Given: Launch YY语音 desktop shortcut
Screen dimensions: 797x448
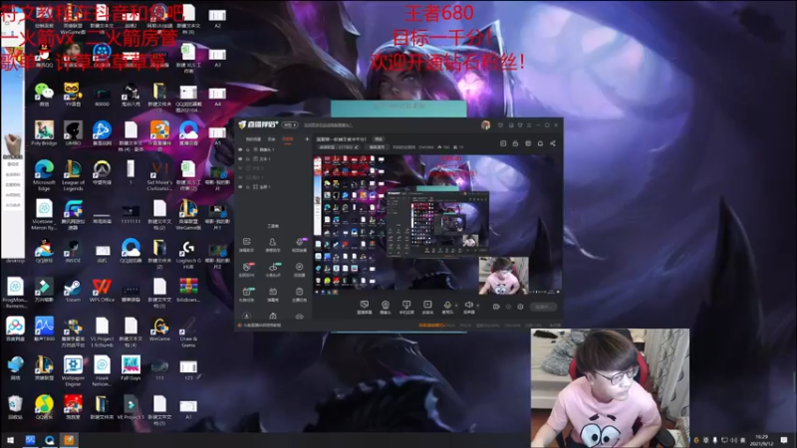Looking at the screenshot, I should [73, 95].
